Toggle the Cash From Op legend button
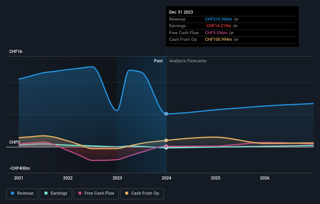The image size is (320, 204). pos(142,193)
